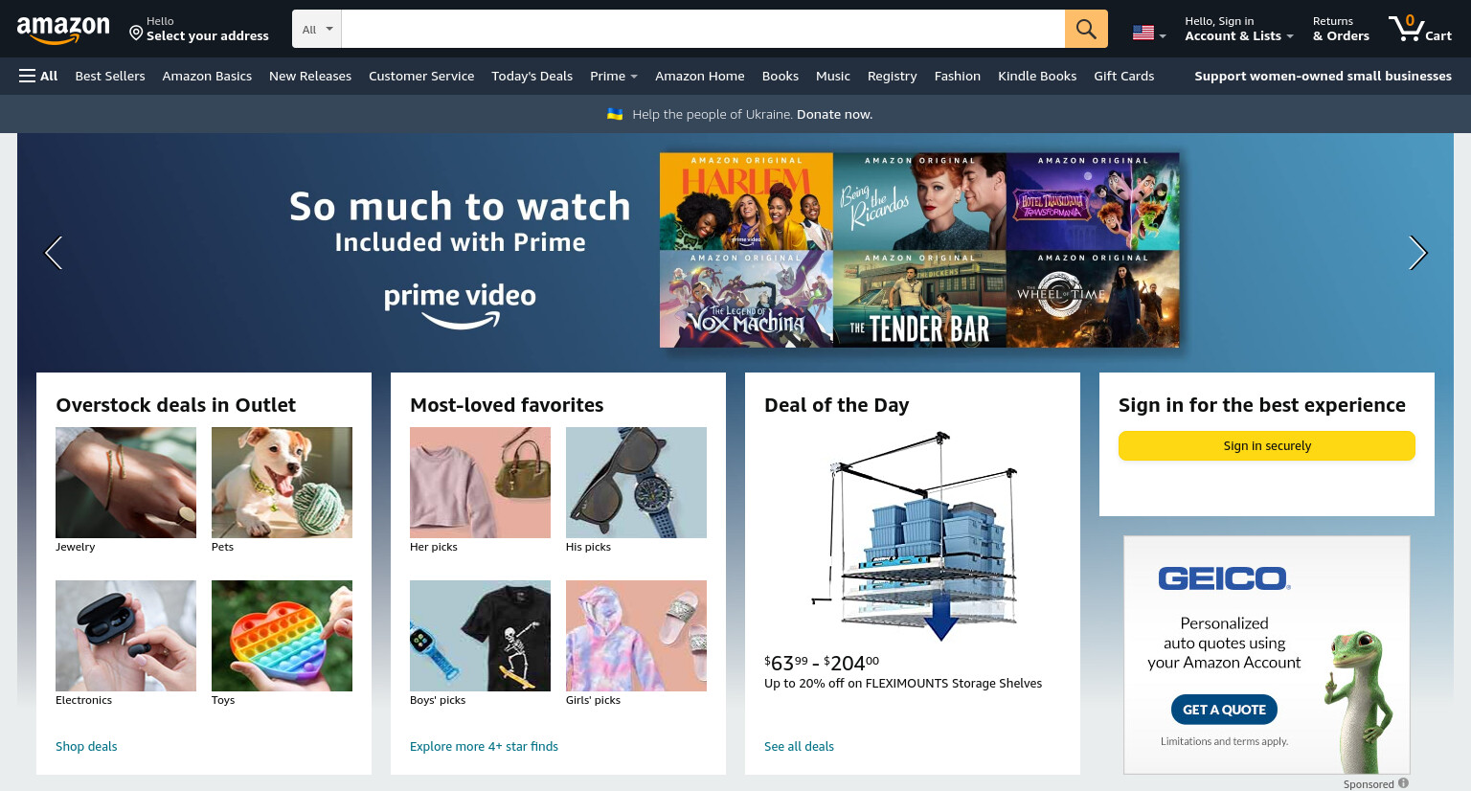Click the Sponsored ad info icon
This screenshot has width=1471, height=791.
coord(1403,783)
